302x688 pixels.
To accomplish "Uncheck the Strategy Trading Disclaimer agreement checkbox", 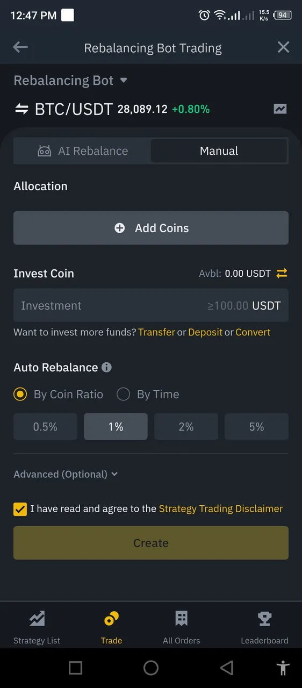I will (20, 509).
